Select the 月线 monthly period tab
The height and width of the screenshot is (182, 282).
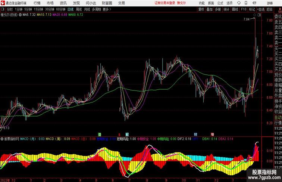tap(87, 9)
